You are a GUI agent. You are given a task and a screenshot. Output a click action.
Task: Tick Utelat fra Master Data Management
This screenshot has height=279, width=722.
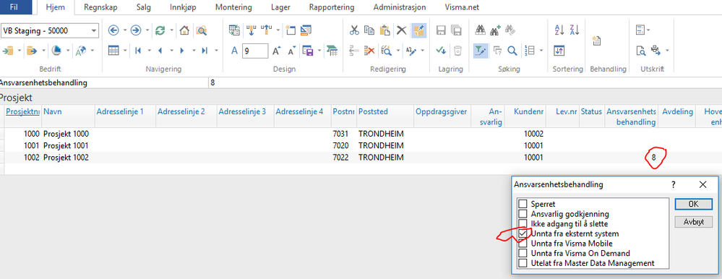coord(523,263)
